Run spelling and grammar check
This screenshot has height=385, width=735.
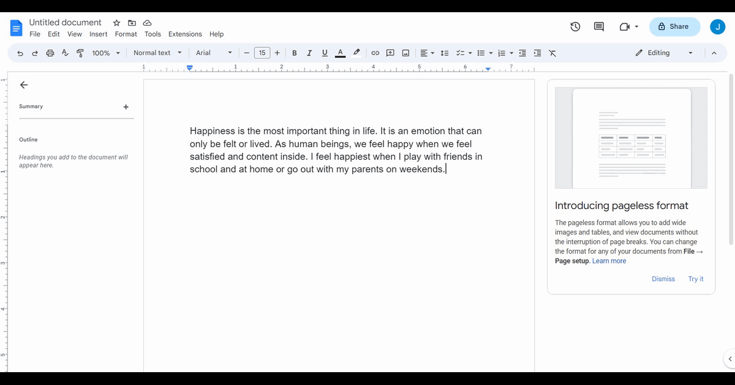click(x=65, y=53)
